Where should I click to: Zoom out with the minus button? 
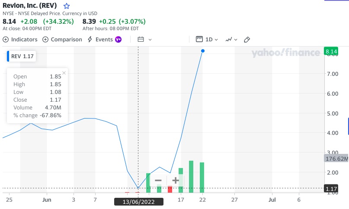click(158, 181)
